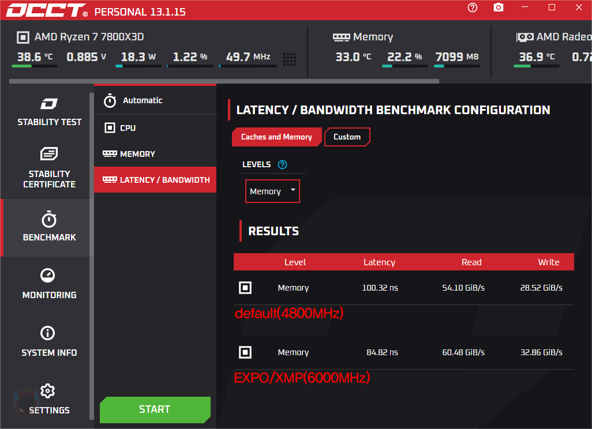Click the 100.32 ns latency value

(380, 288)
